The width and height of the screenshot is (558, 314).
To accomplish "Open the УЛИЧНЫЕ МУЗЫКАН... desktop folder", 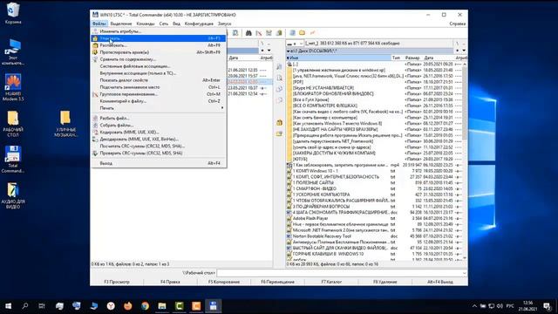I will (65, 124).
